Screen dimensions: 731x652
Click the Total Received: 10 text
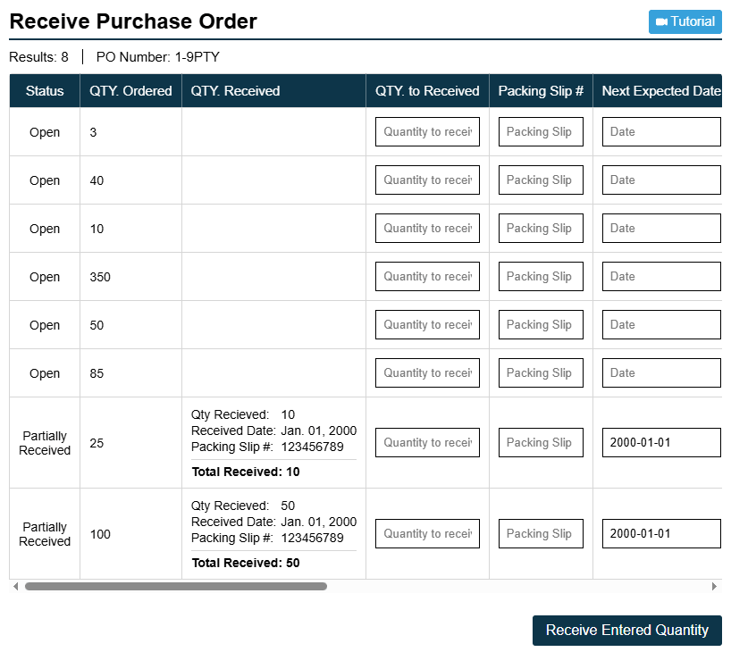point(246,472)
